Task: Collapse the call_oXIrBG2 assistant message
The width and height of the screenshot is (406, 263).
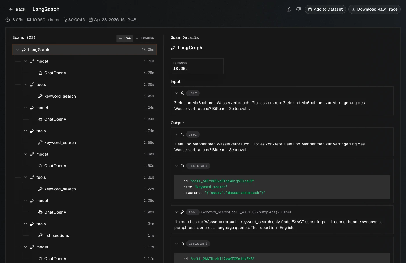Action: click(176, 166)
